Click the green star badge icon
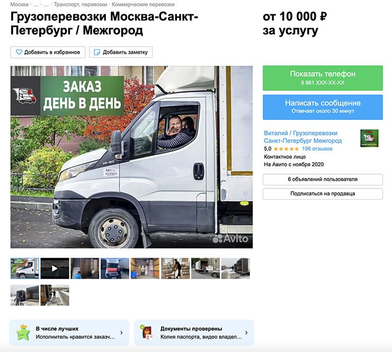The image size is (392, 352). (23, 332)
